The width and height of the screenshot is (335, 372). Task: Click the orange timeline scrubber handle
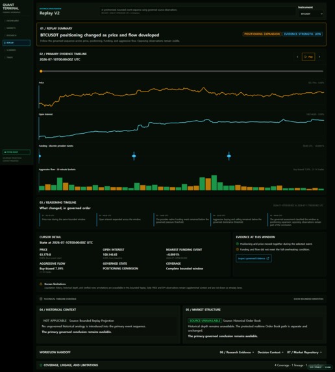[x=41, y=71]
